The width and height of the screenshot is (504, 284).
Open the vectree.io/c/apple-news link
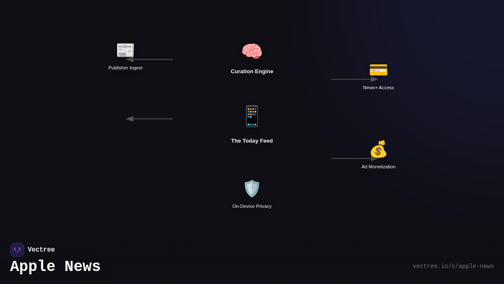click(453, 266)
